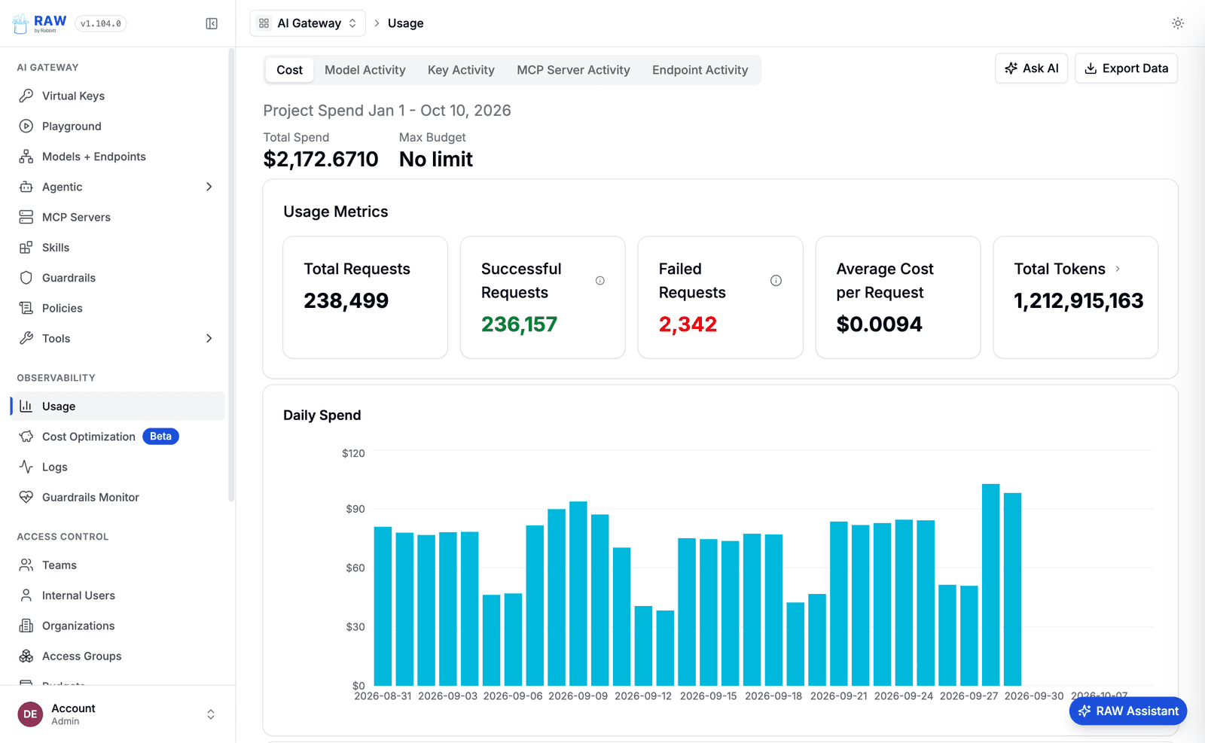Click the RAW logo in the header
Screen dimensions: 1205x743
[x=39, y=23]
